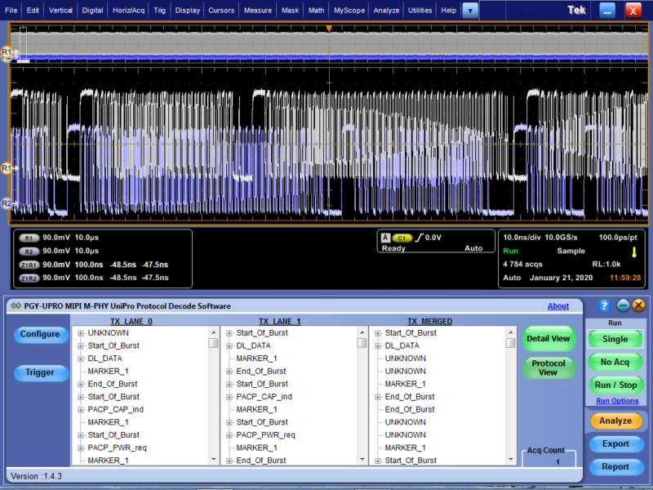Select the R1 reference waveform badge
This screenshot has width=653, height=490.
click(x=29, y=238)
